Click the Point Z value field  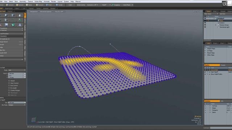[17, 77]
